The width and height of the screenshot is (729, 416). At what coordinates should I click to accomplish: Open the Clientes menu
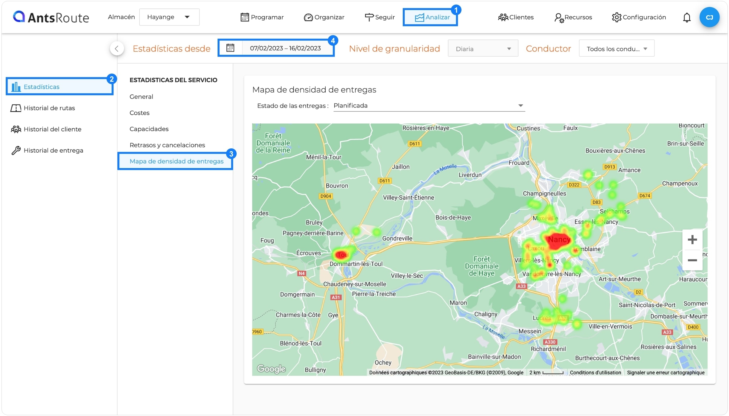coord(516,17)
